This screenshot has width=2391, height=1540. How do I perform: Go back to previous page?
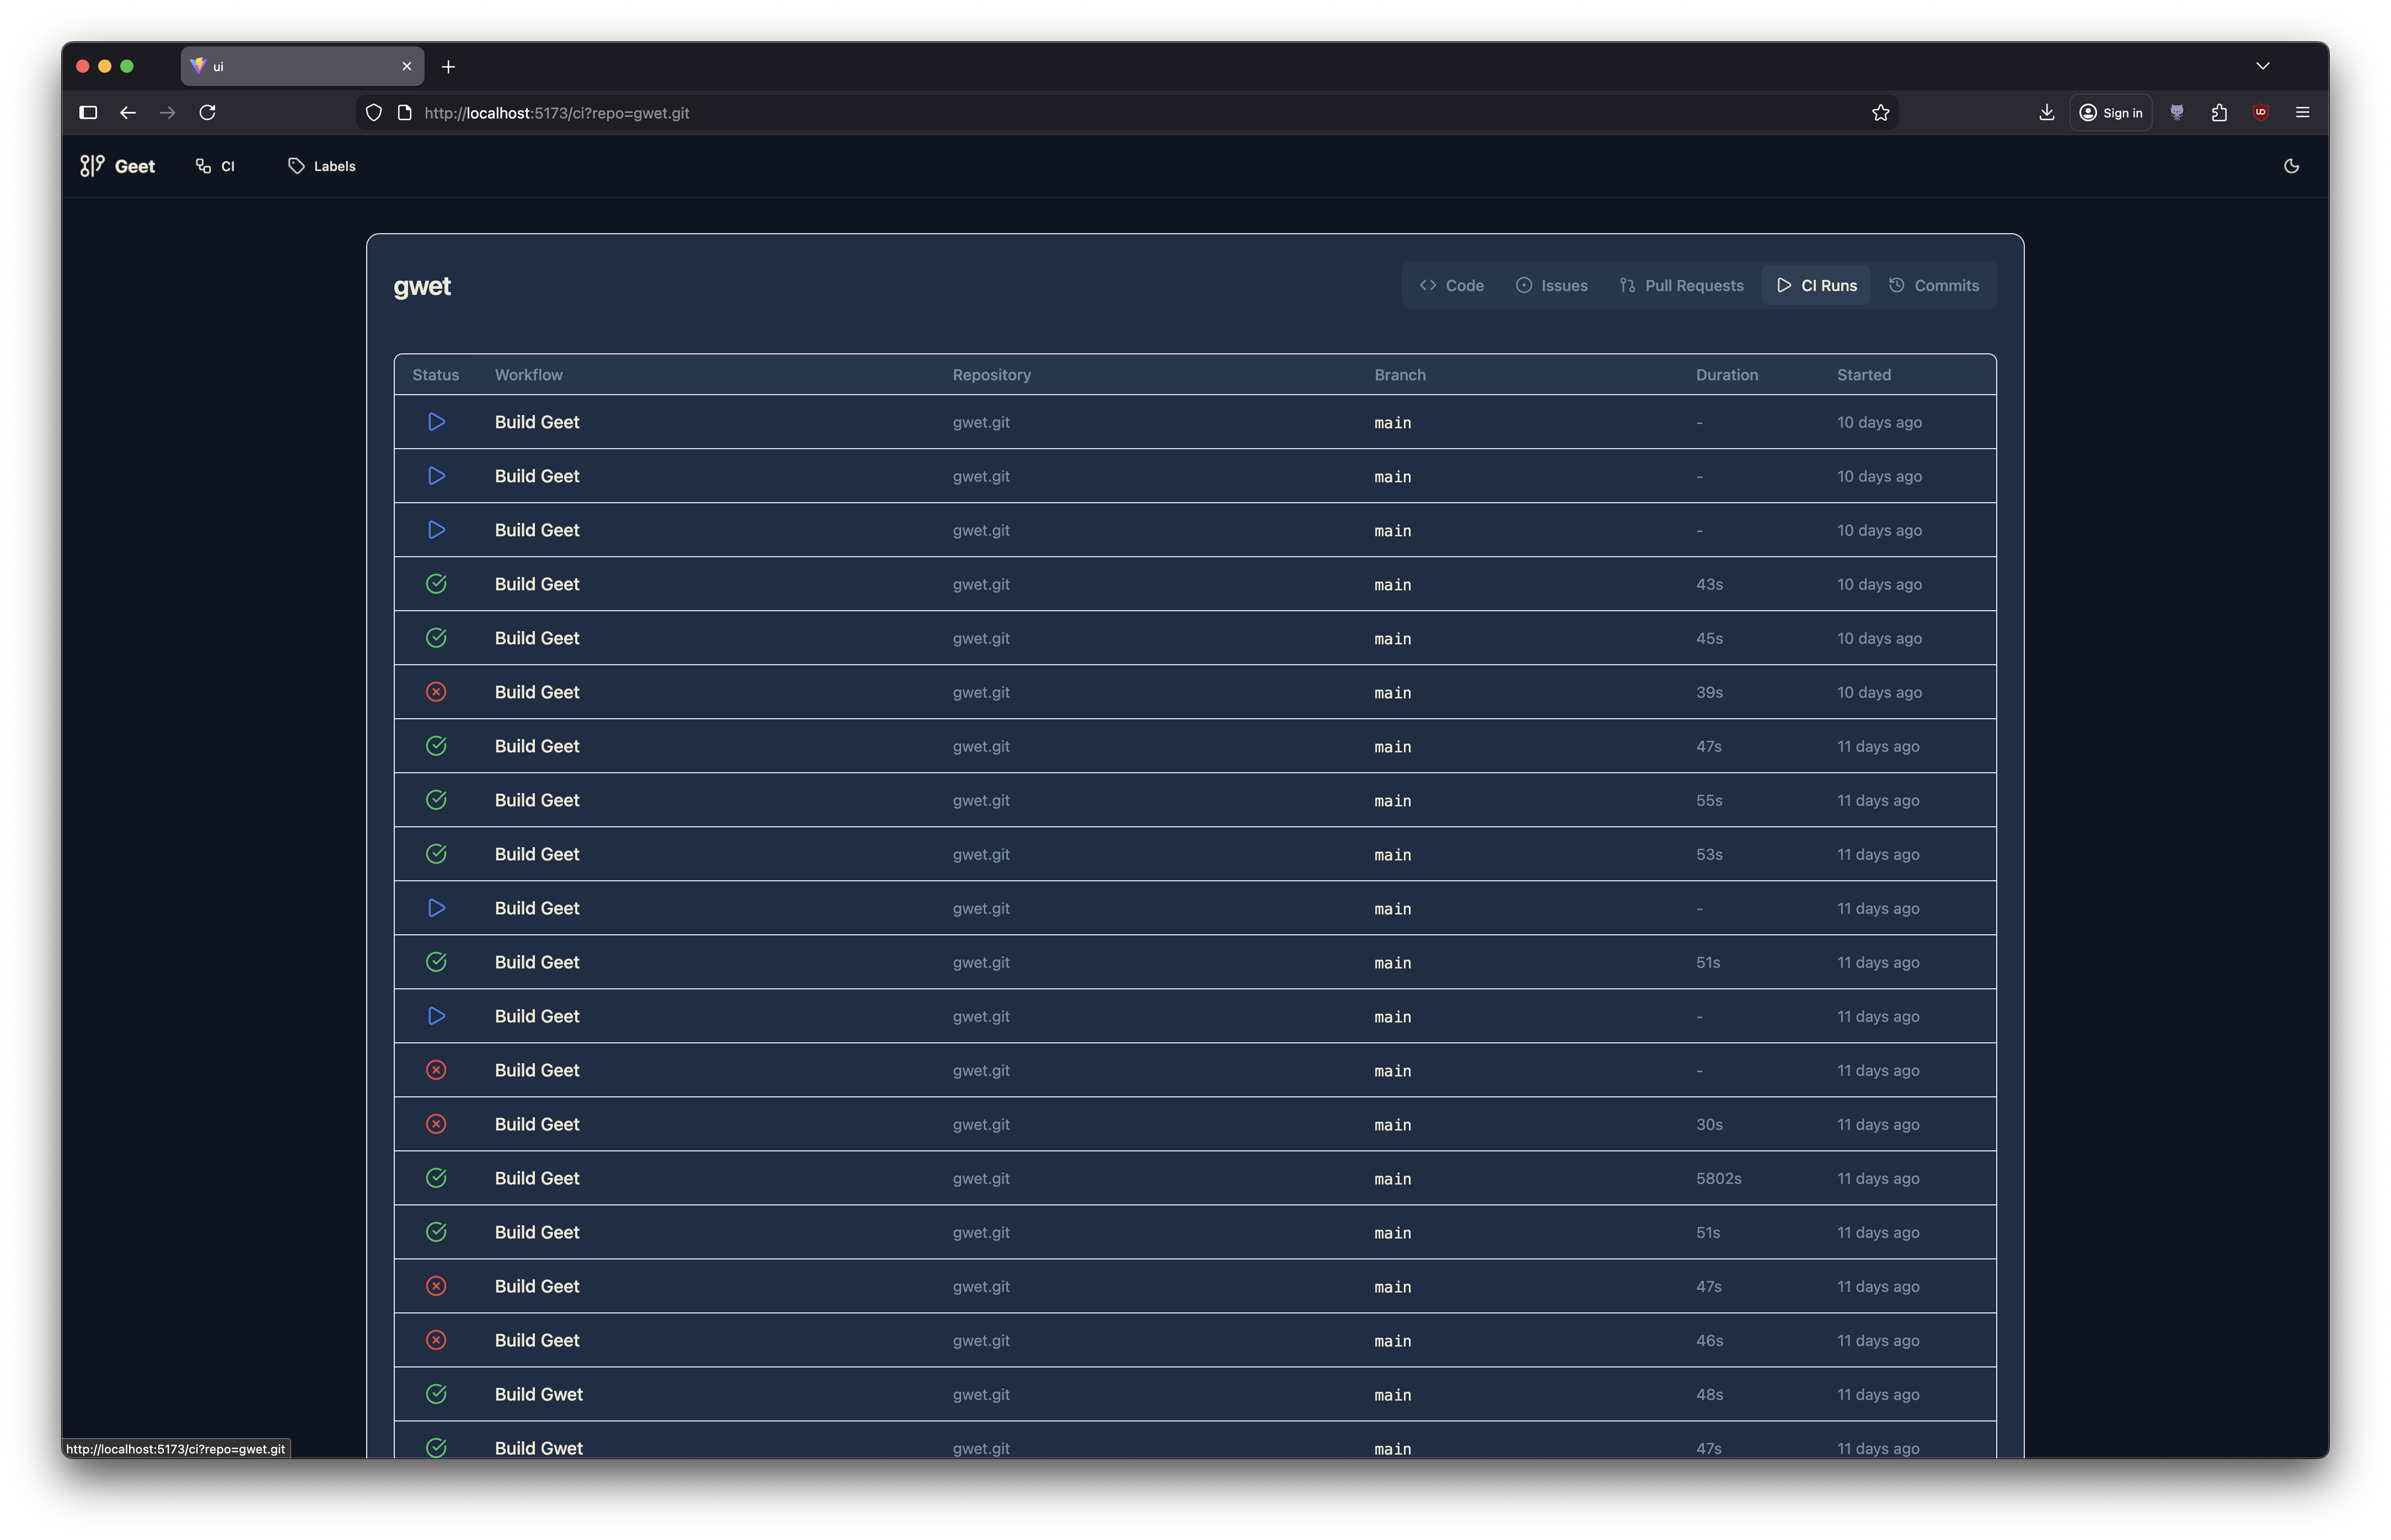(127, 113)
